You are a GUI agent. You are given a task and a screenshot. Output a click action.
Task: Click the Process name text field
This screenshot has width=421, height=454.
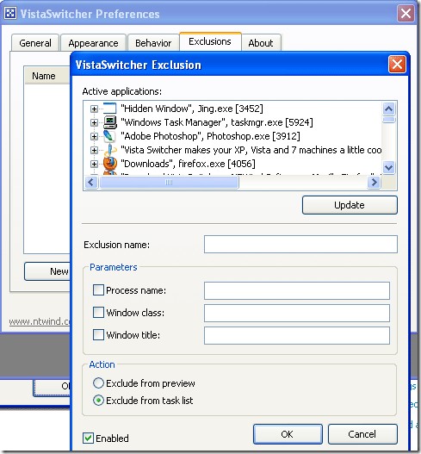point(297,290)
